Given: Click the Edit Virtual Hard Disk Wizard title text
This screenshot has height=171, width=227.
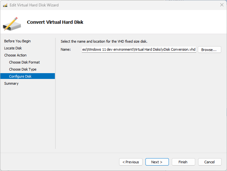Looking at the screenshot, I should [x=34, y=5].
